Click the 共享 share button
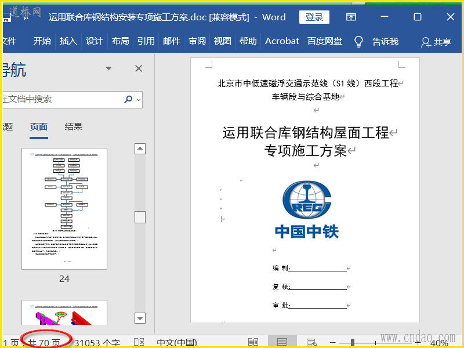 (x=436, y=42)
